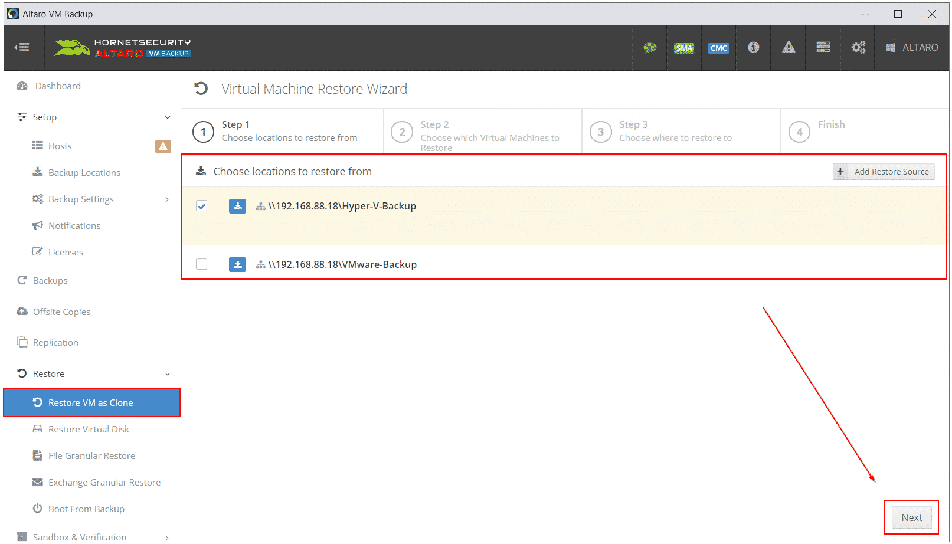Expand Backup Settings chevron
The image size is (952, 544).
pos(167,199)
